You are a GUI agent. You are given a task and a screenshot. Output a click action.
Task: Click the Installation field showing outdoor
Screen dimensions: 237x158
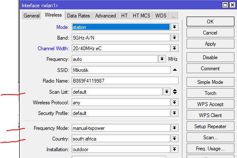click(x=121, y=149)
